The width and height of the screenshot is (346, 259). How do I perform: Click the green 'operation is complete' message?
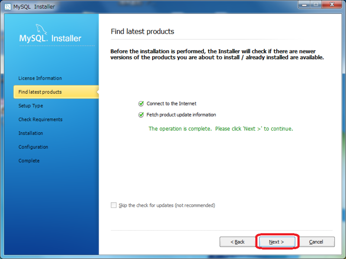[221, 128]
